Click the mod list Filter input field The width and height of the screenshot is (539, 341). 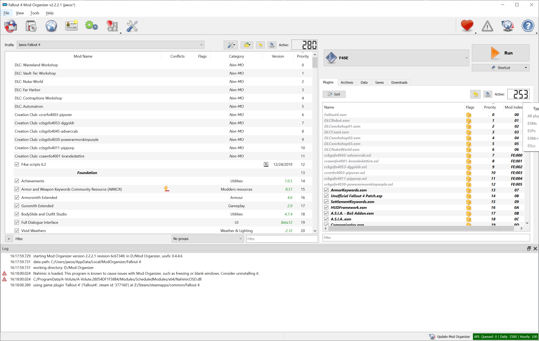coord(282,239)
